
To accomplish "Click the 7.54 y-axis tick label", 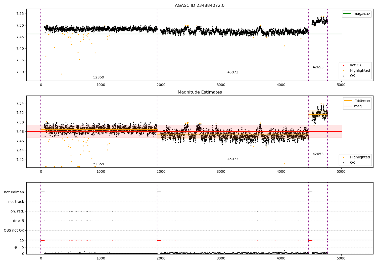I will [20, 103].
